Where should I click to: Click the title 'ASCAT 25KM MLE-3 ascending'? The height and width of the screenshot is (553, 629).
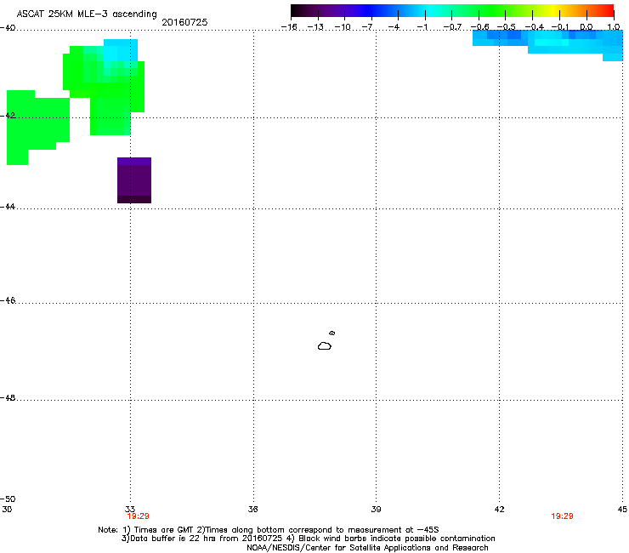coord(87,14)
